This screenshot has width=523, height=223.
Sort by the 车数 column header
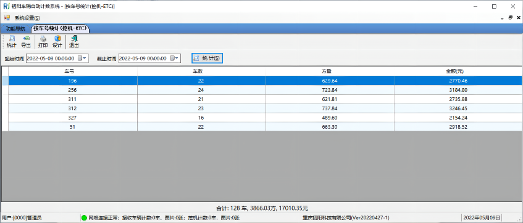pyautogui.click(x=201, y=71)
